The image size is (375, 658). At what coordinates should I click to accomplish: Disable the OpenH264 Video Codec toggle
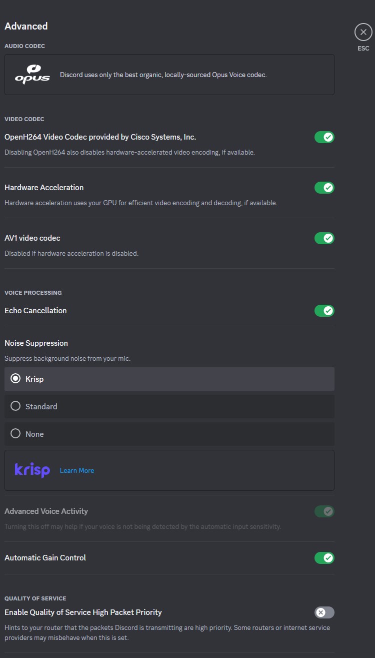coord(324,137)
